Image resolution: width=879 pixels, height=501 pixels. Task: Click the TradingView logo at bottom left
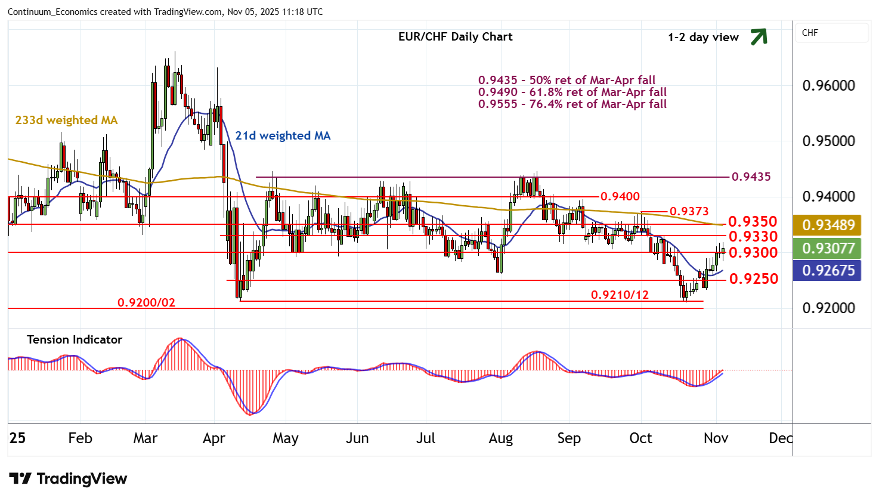[68, 479]
